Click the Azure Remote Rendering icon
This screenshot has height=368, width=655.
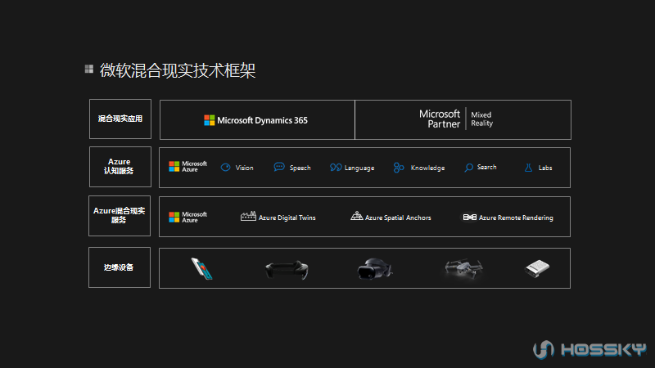pos(469,217)
